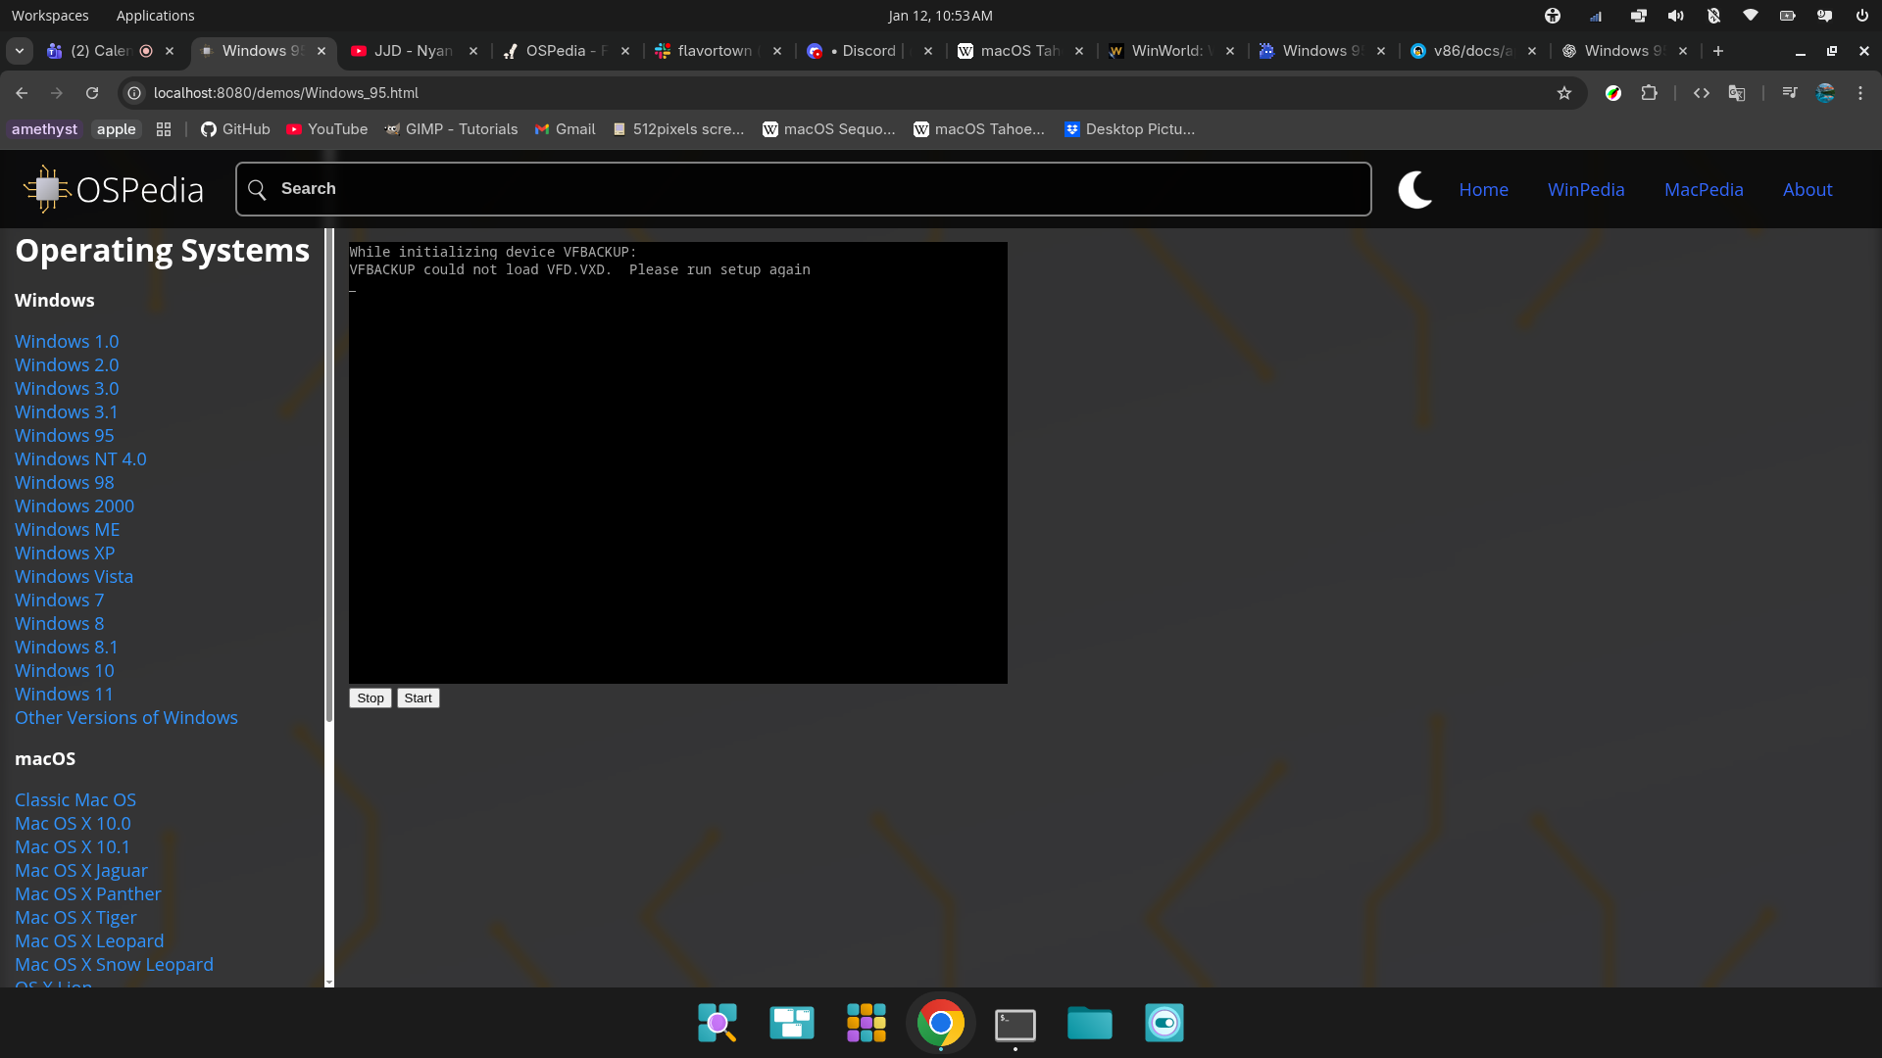Click the OSPedia chip logo
Screen dimensions: 1882x1058
point(46,189)
